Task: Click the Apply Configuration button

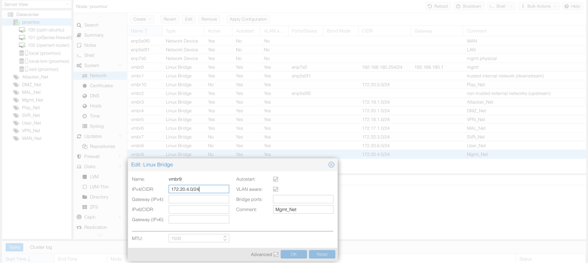Action: [x=248, y=19]
